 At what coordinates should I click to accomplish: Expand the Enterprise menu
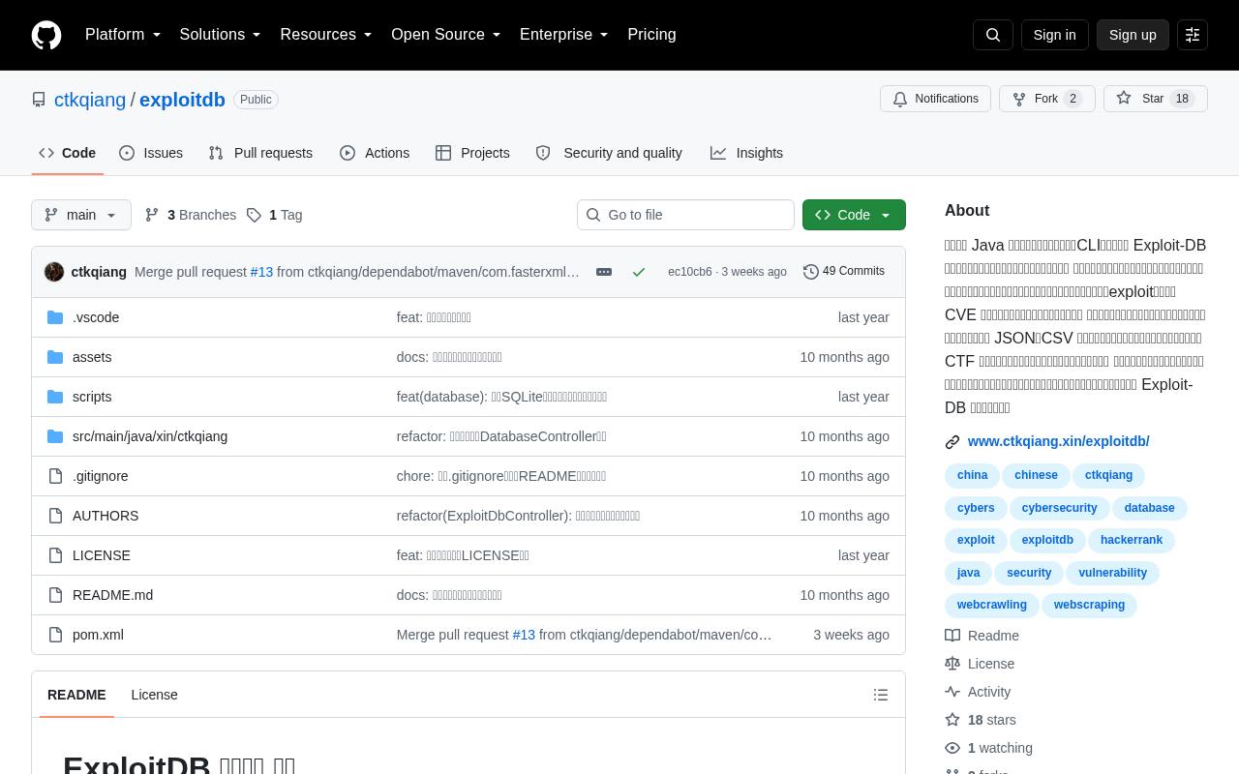pos(564,35)
